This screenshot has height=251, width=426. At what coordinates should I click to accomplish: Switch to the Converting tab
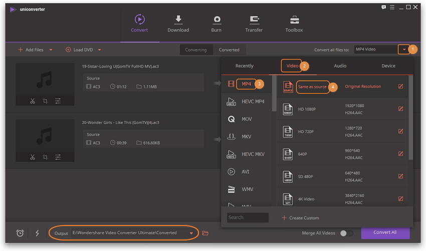[196, 50]
